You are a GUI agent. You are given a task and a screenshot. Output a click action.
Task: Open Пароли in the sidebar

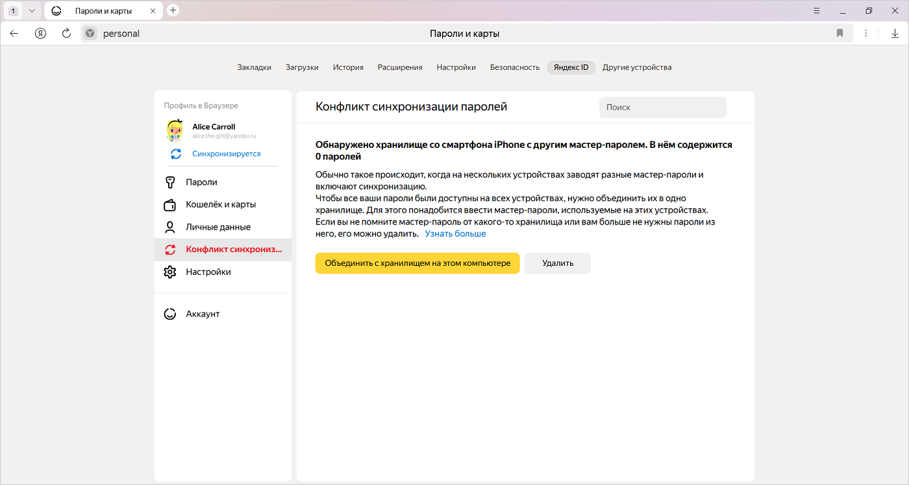click(x=201, y=182)
